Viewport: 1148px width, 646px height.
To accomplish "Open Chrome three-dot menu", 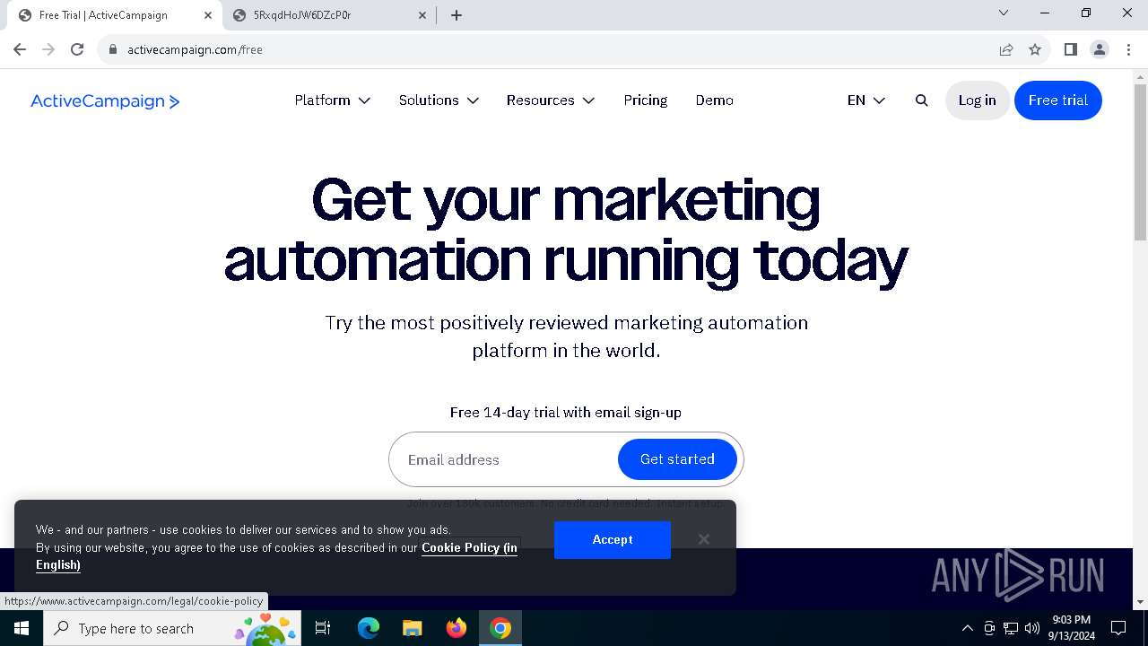I will [x=1128, y=49].
